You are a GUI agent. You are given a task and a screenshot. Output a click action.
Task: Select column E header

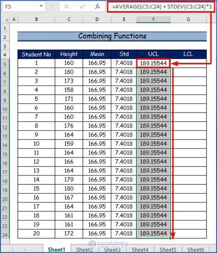tap(124, 19)
